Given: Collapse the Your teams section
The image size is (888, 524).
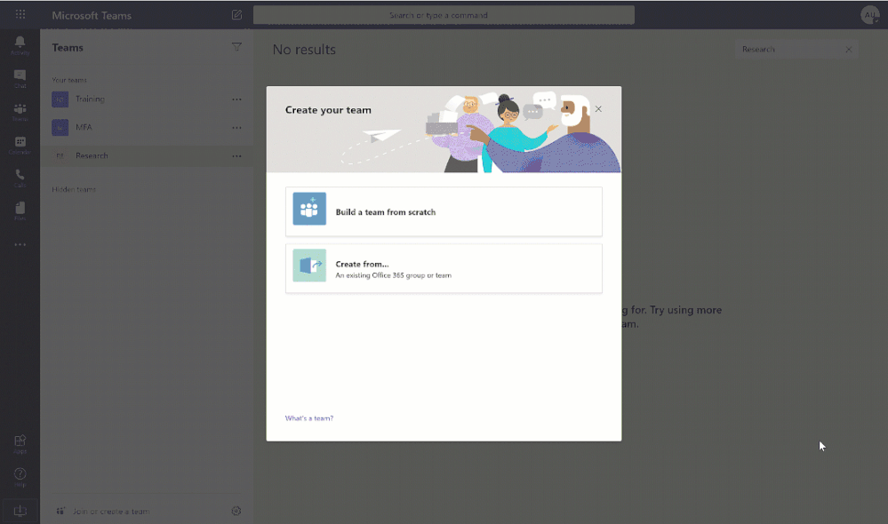Looking at the screenshot, I should 69,80.
